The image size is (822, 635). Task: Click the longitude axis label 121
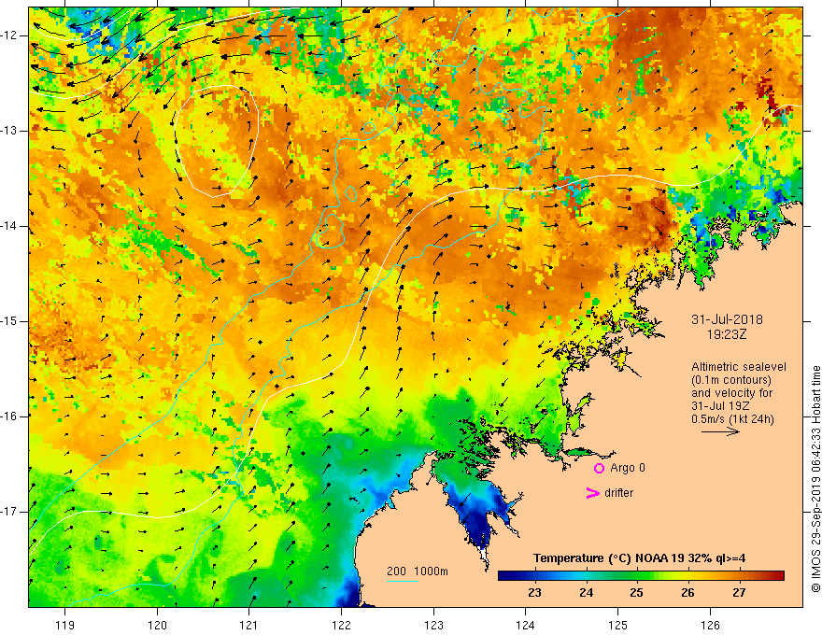pos(249,625)
